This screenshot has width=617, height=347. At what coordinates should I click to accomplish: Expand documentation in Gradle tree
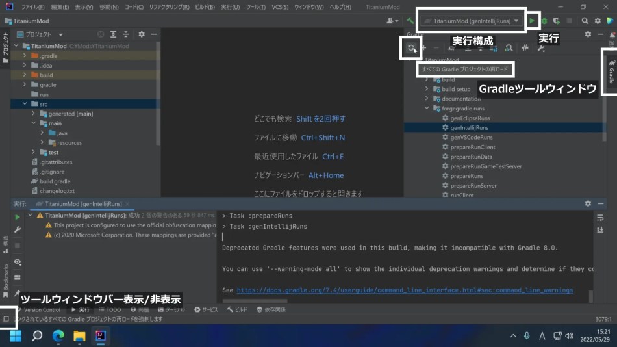427,99
